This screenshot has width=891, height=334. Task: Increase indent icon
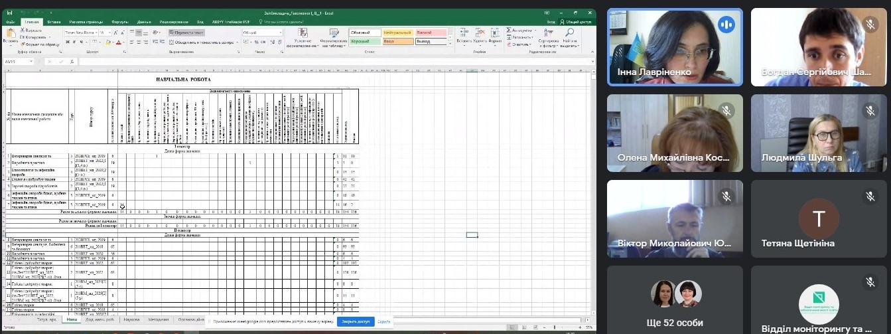[163, 42]
